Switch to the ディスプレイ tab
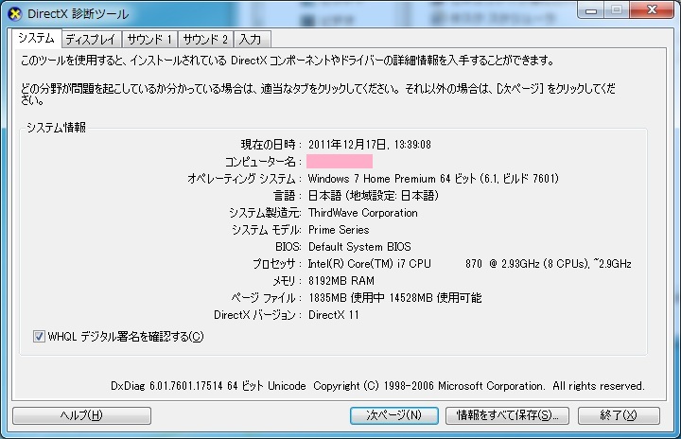The image size is (681, 439). pyautogui.click(x=90, y=40)
